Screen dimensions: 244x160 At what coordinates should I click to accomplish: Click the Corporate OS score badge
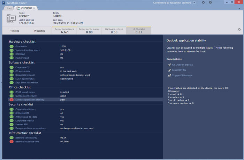(12, 67)
